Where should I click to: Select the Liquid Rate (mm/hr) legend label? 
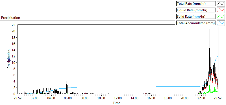pos(196,10)
